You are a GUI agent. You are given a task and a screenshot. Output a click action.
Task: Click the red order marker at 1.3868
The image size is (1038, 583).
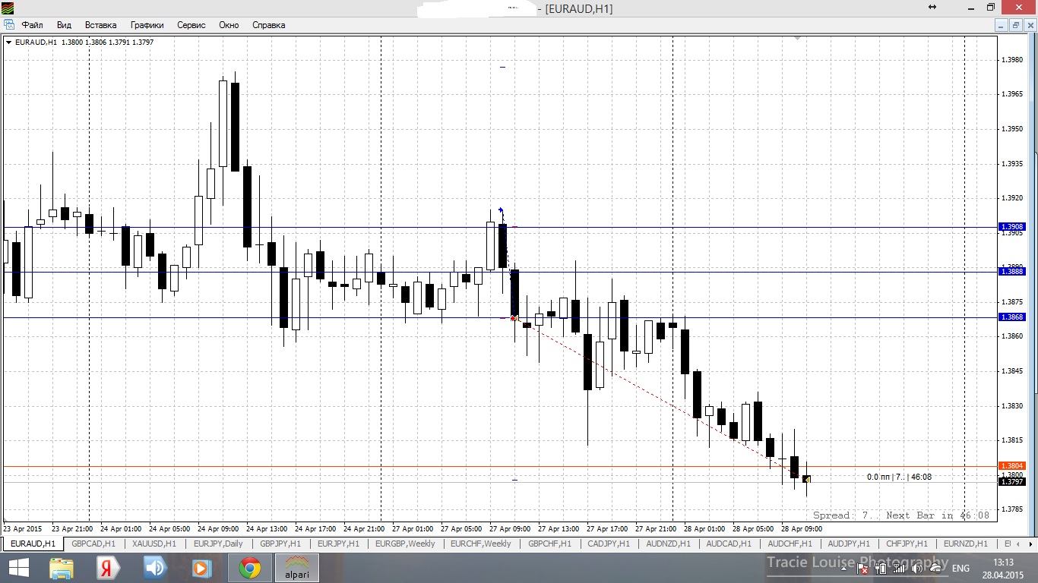[x=514, y=317]
